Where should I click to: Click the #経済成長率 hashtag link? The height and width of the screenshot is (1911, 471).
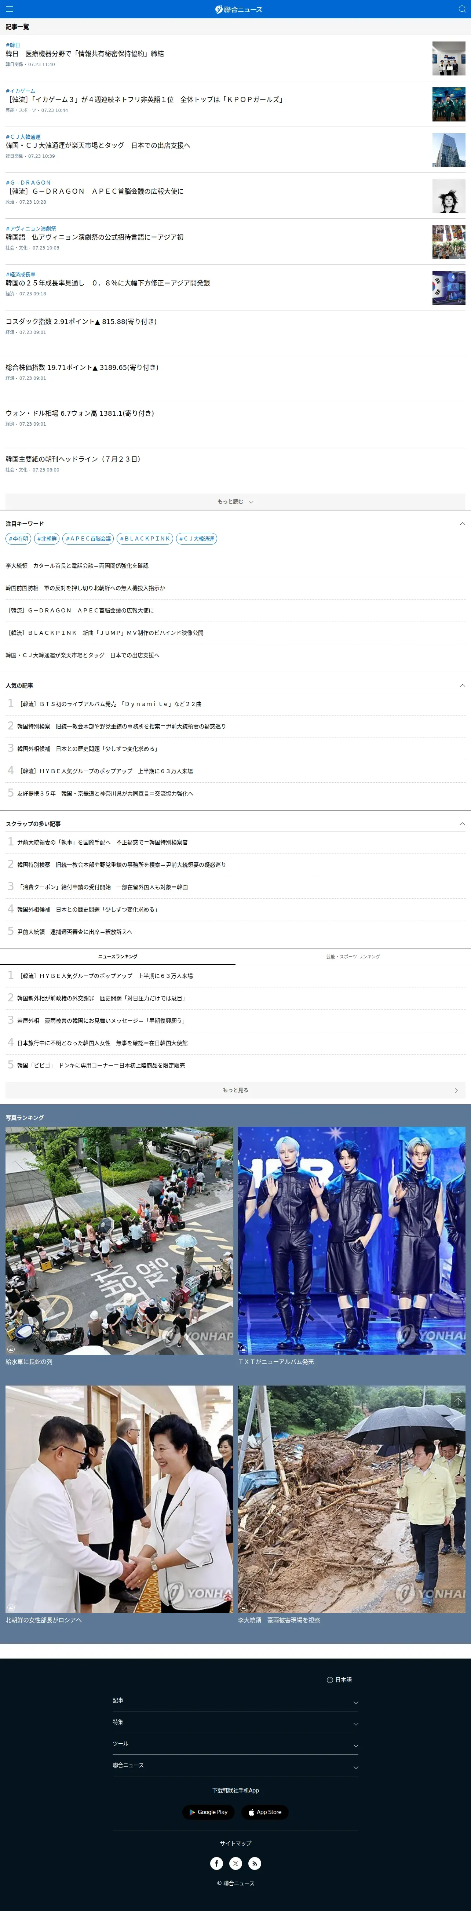tap(21, 274)
